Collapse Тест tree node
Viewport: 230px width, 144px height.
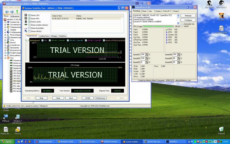(x=5, y=58)
